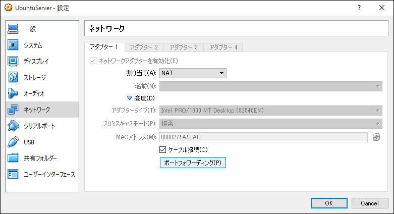Open シリアルポート (Serial Port) icon

pos(14,126)
